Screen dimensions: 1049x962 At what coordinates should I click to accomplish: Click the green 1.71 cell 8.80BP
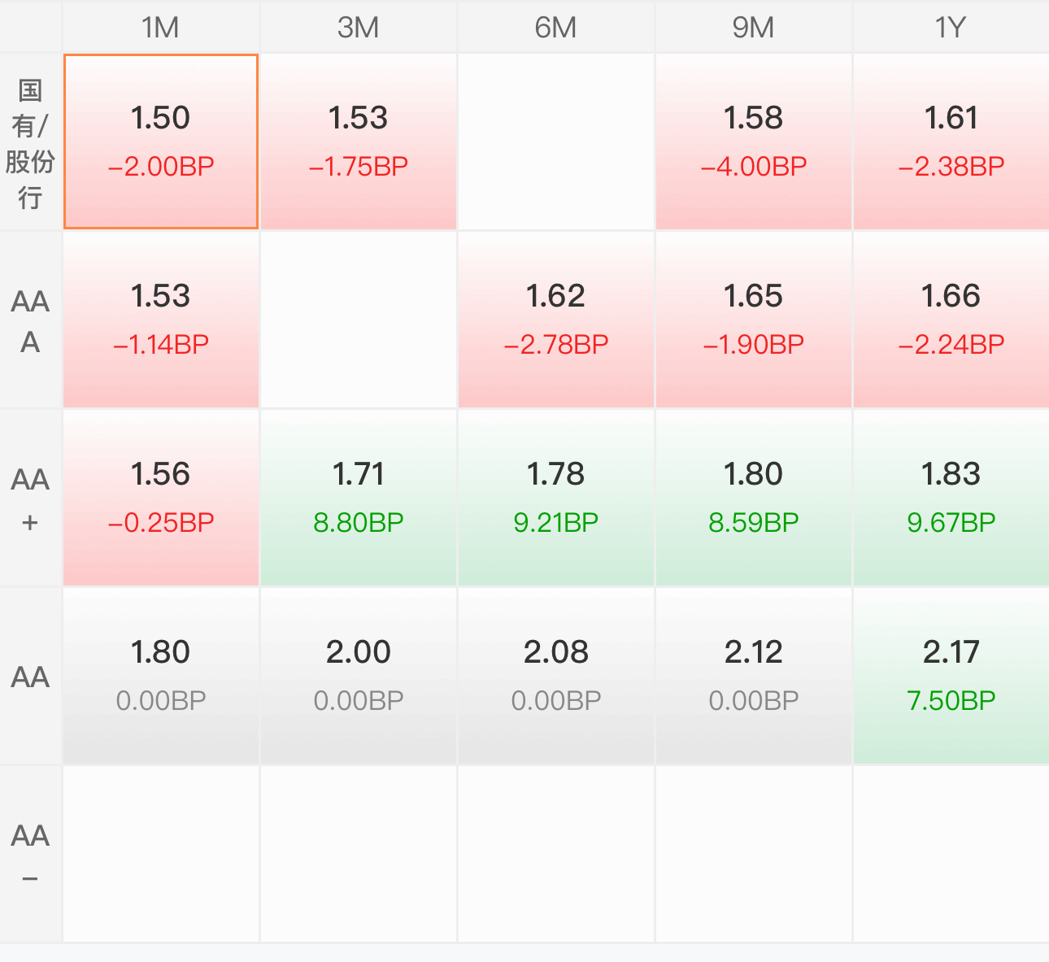[x=359, y=498]
